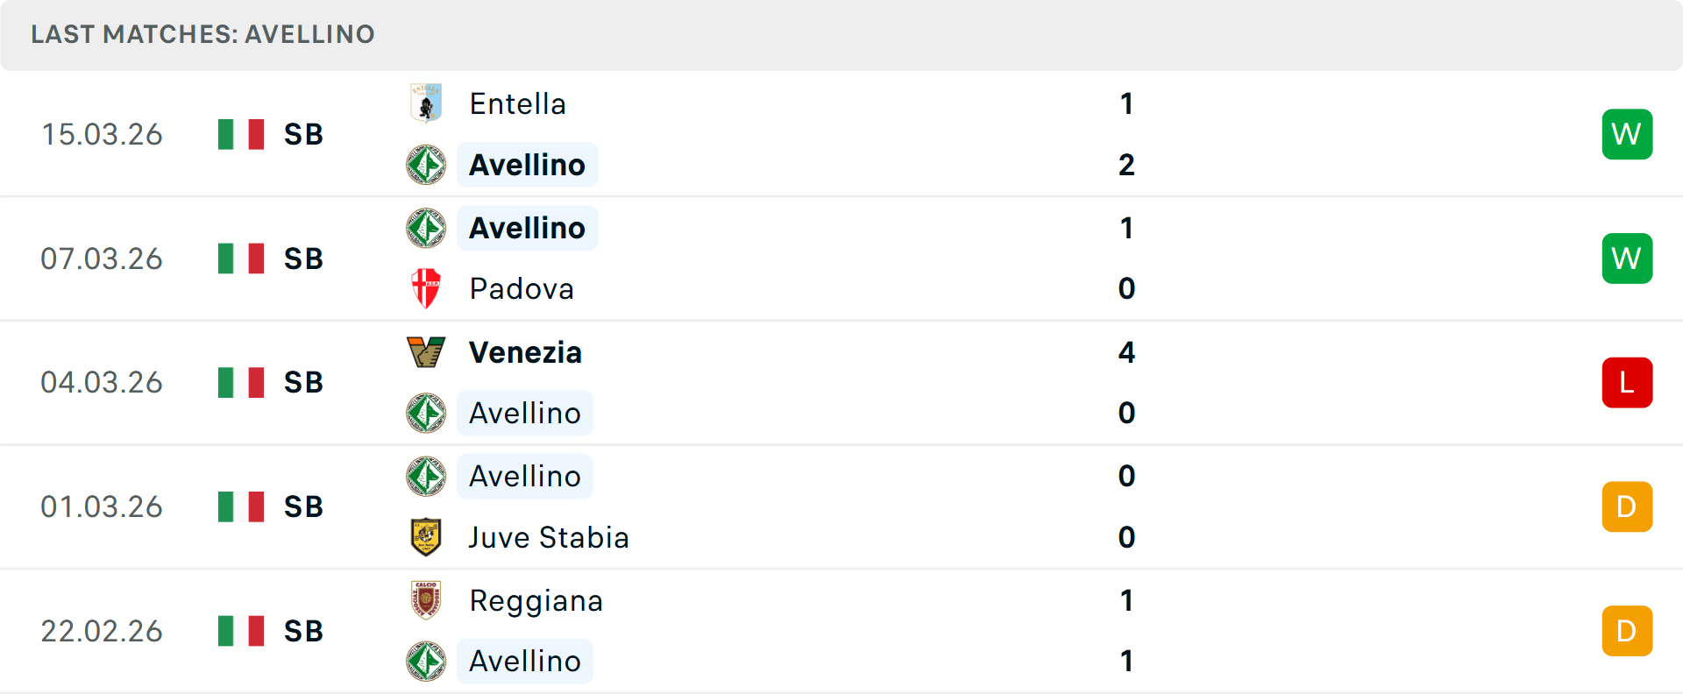Select the Last Matches: Avellino header
Viewport: 1683px width, 694px height.
click(202, 34)
